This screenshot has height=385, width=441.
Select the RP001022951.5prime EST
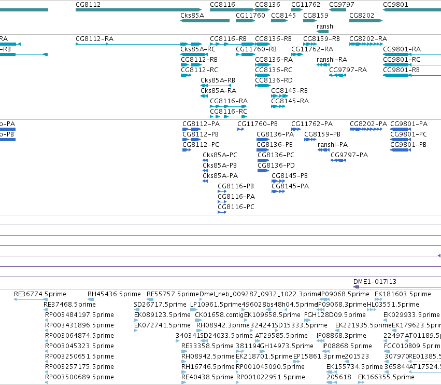pos(238,382)
